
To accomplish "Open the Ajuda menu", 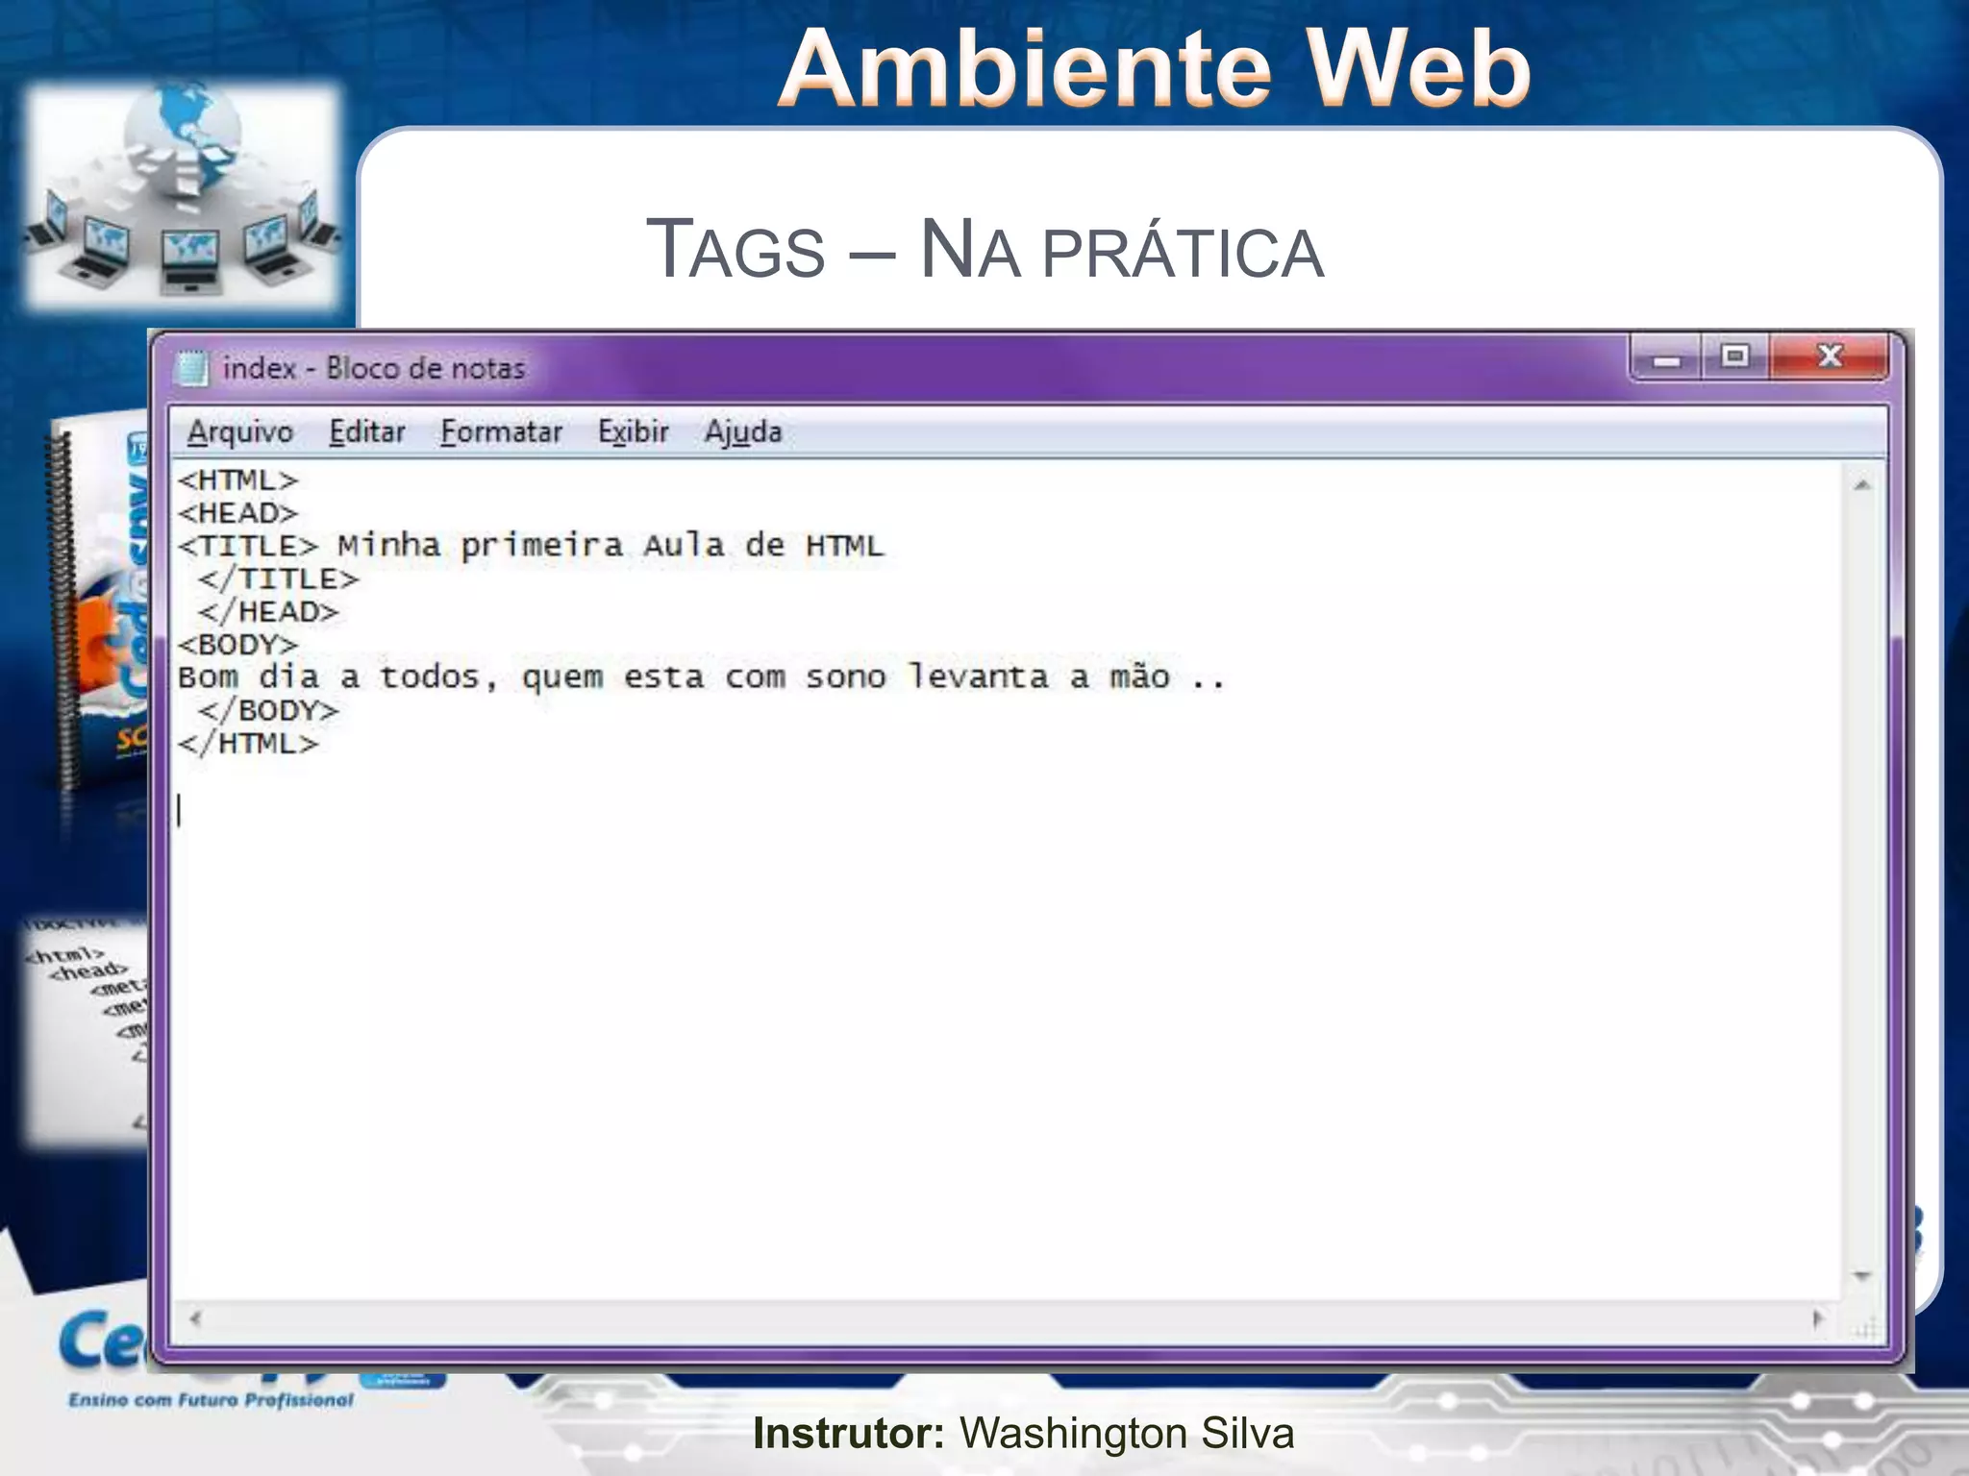I will pyautogui.click(x=742, y=432).
